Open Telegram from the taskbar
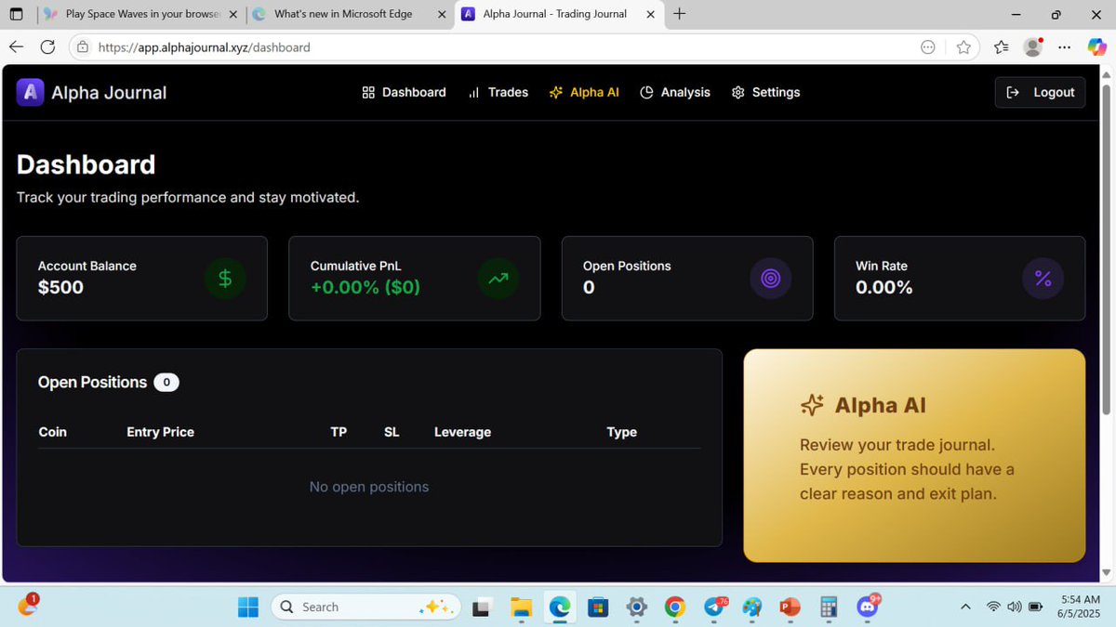The width and height of the screenshot is (1116, 627). coord(714,607)
